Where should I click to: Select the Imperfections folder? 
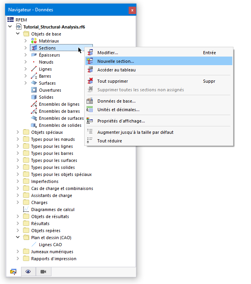click(45, 181)
